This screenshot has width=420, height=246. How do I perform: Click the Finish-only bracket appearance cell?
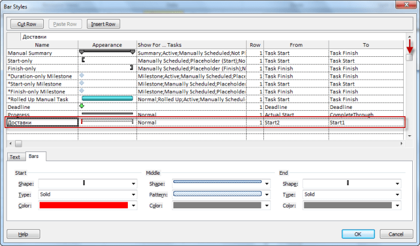[107, 68]
